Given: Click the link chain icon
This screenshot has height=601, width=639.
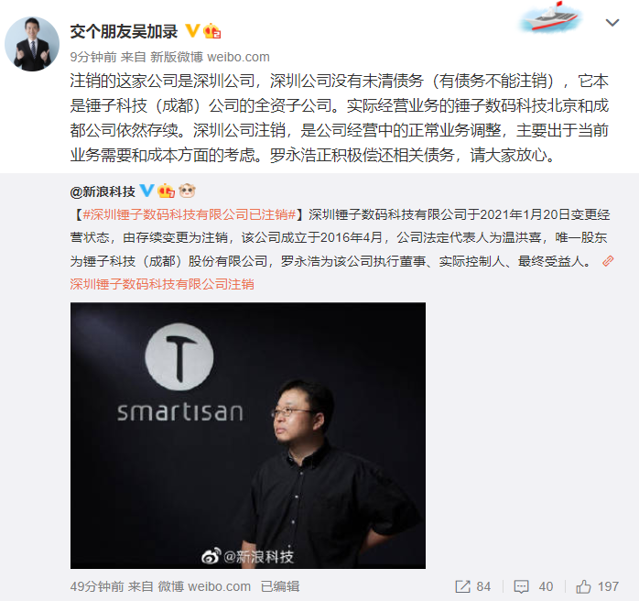Looking at the screenshot, I should point(608,261).
